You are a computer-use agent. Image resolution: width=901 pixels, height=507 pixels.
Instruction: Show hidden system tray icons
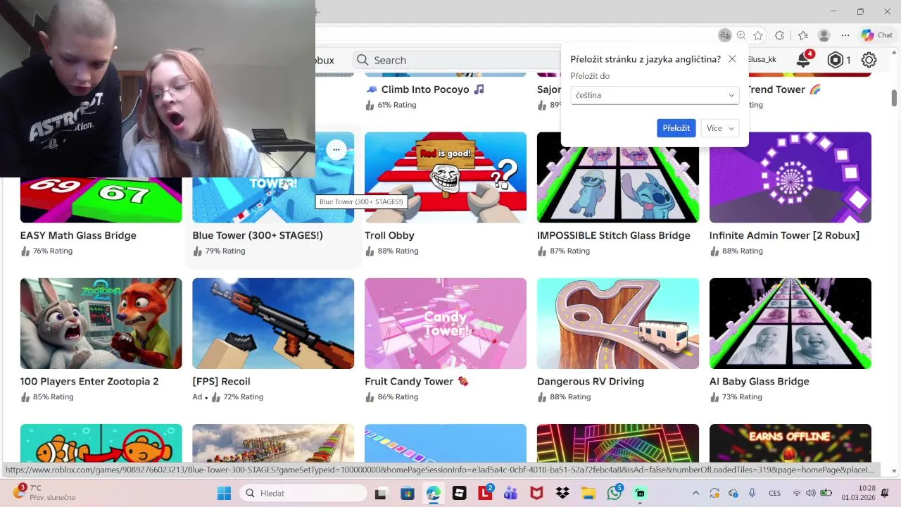pos(696,493)
